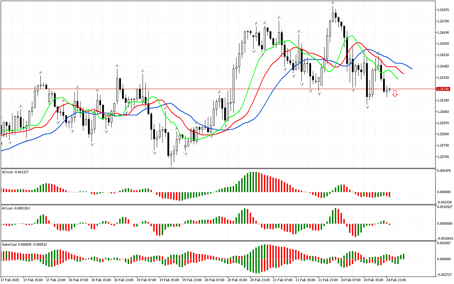The width and height of the screenshot is (454, 284).
Task: Click the zero level label in ACcust panel
Action: [x=445, y=224]
